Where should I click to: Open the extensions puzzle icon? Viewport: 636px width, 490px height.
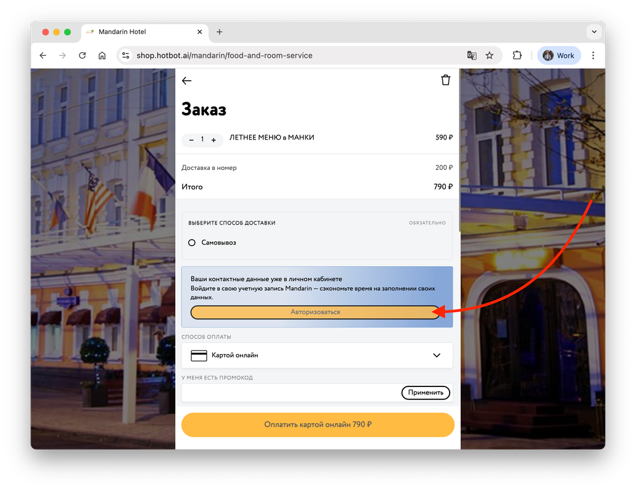[x=517, y=55]
